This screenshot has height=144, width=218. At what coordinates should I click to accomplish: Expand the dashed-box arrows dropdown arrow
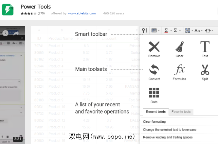point(212,31)
